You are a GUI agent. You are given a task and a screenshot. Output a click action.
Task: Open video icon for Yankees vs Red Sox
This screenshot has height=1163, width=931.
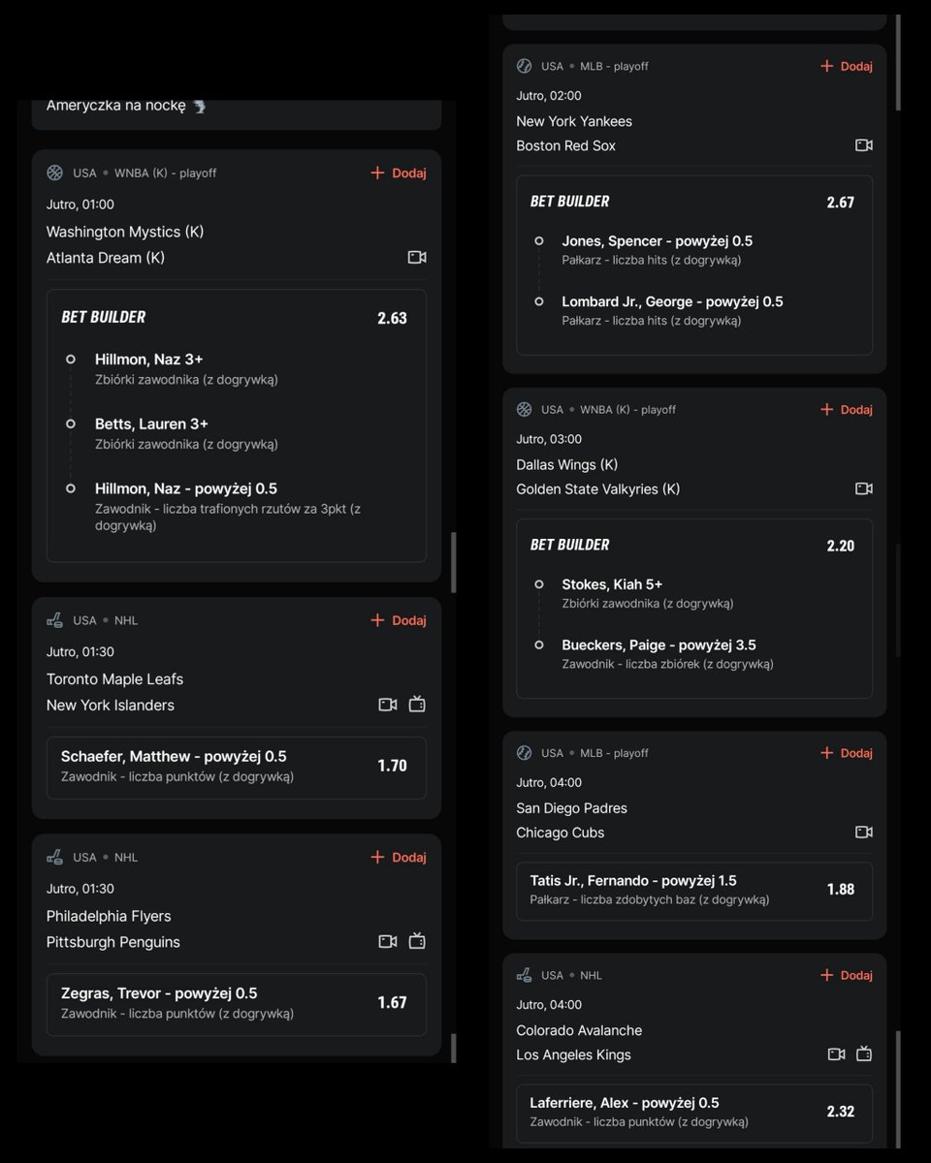point(864,145)
